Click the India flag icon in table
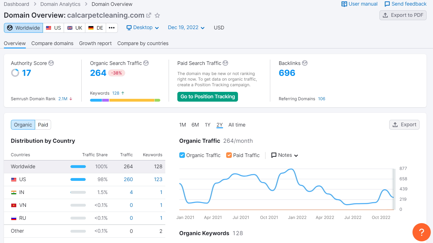Viewport: 433px width, 243px height. [x=14, y=192]
